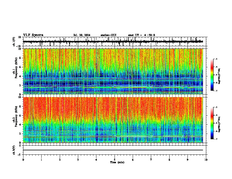Click the log(PSD) label beside the ch.2 colorbar

pyautogui.click(x=219, y=124)
